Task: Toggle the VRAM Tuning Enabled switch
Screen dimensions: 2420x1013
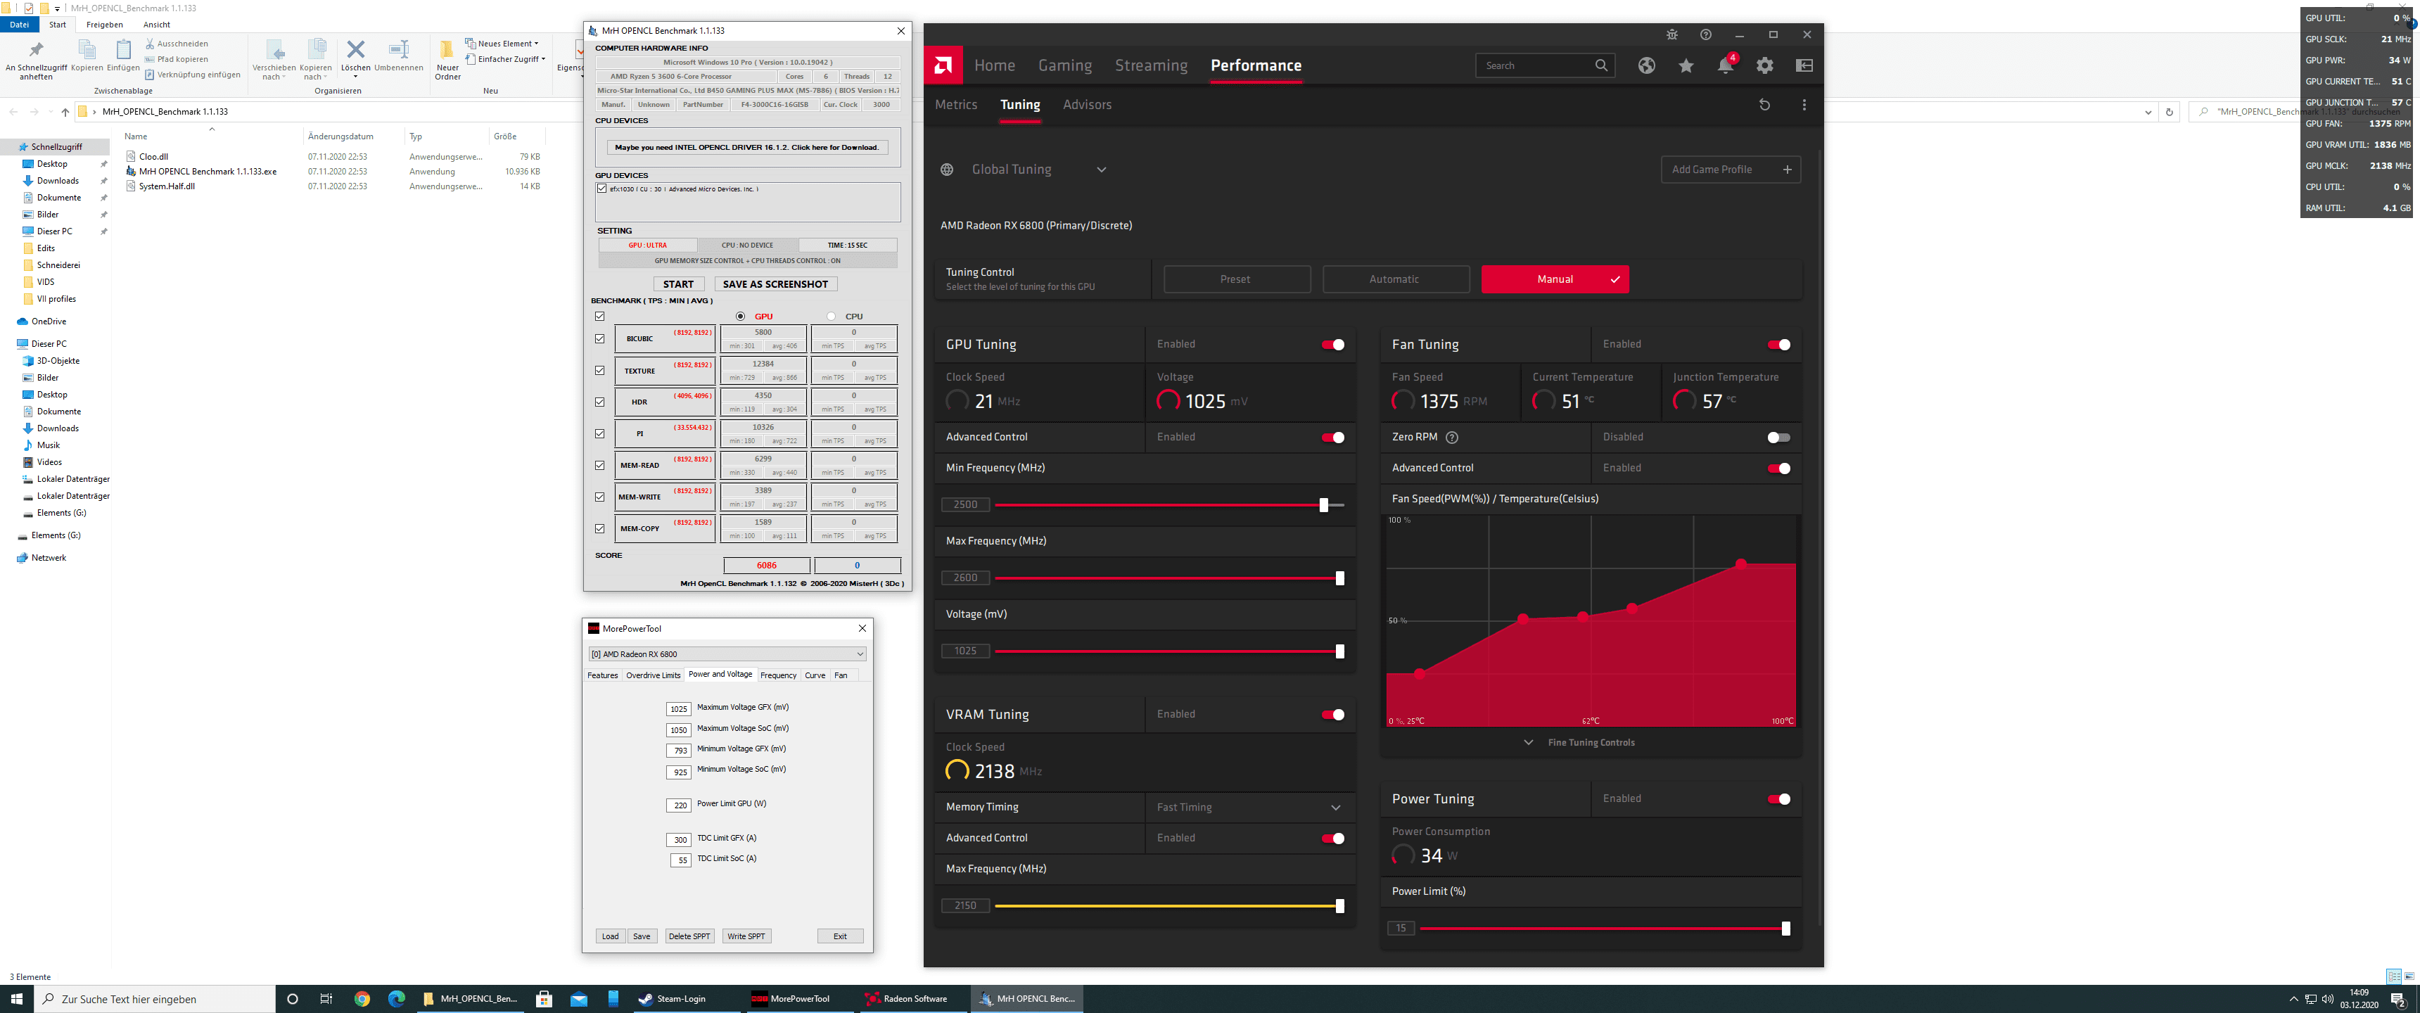Action: click(x=1332, y=715)
